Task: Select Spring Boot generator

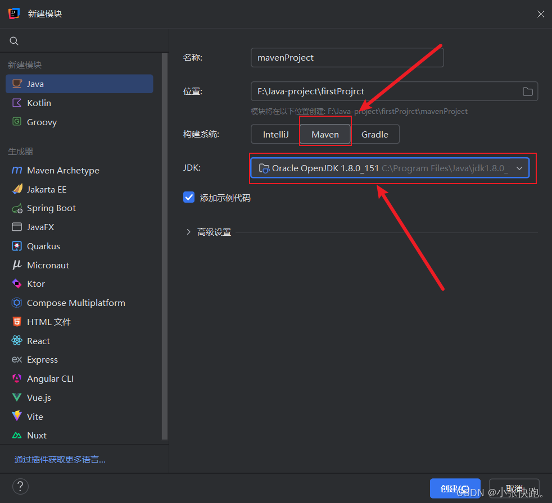Action: click(79, 208)
